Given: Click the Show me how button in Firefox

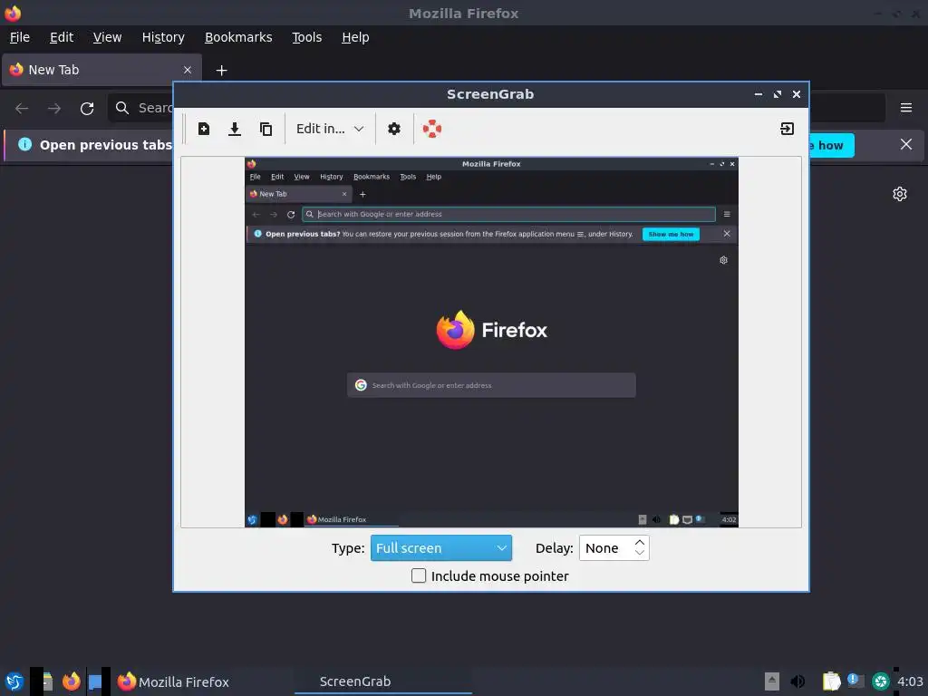Looking at the screenshot, I should pyautogui.click(x=832, y=145).
